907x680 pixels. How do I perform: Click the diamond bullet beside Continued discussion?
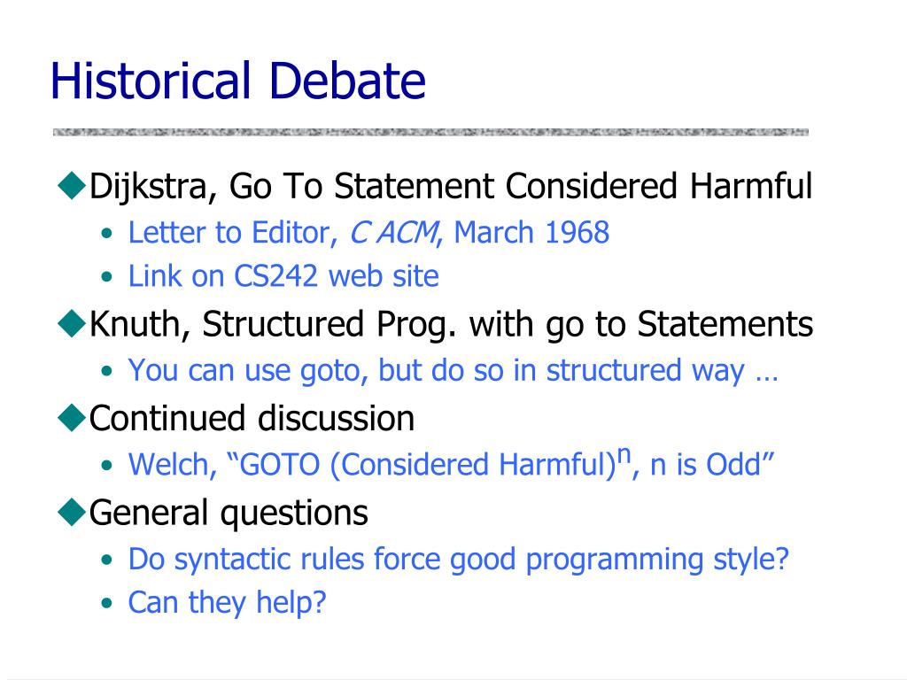point(73,418)
